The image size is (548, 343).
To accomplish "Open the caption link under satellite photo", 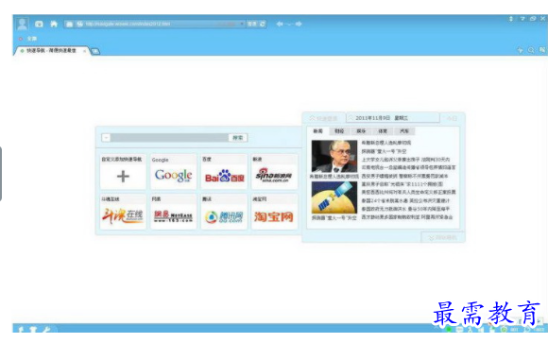I will tap(334, 218).
